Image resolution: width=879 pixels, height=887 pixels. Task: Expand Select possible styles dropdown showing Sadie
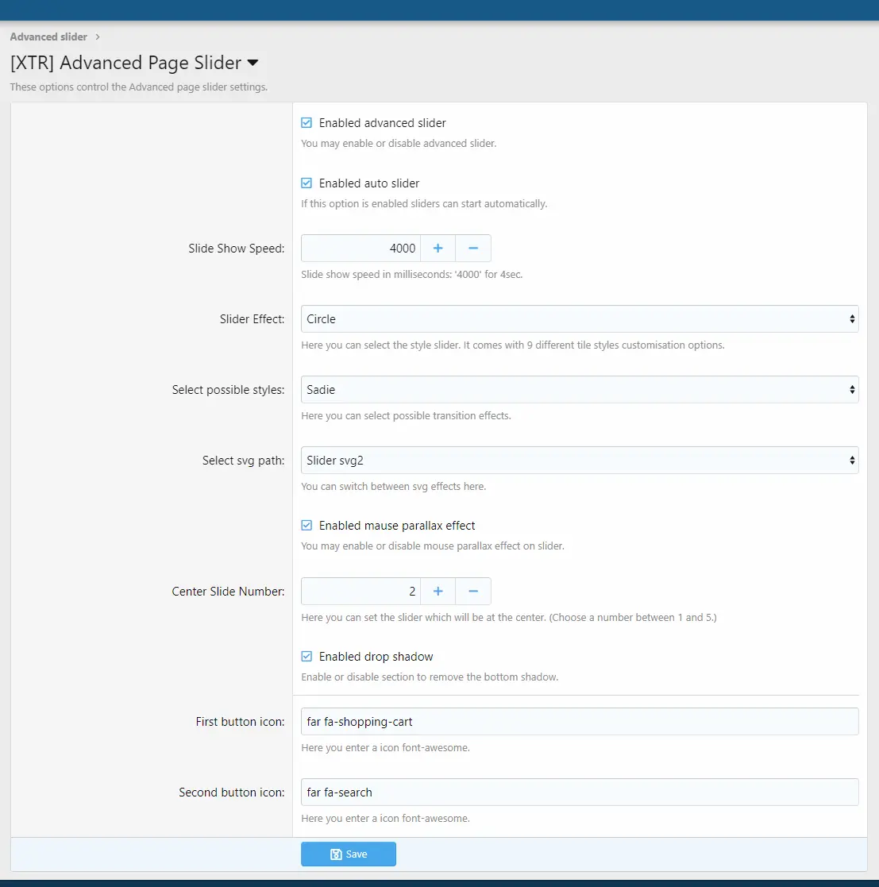click(x=580, y=390)
